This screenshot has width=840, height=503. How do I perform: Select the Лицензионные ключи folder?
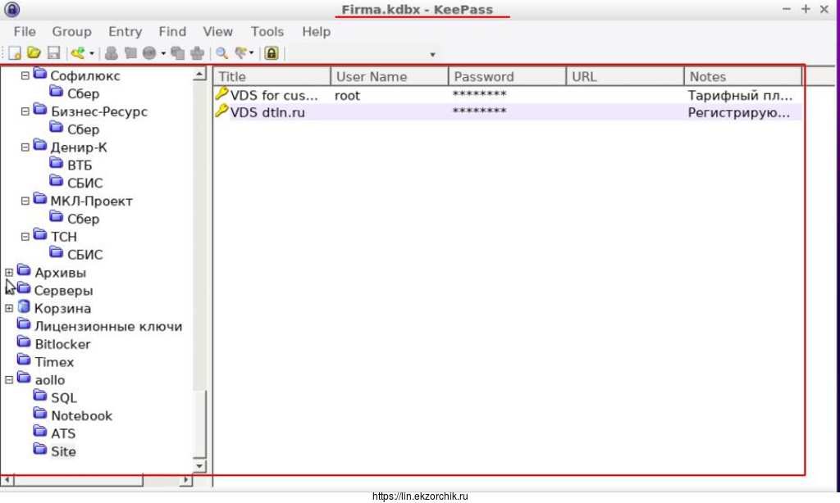(108, 326)
